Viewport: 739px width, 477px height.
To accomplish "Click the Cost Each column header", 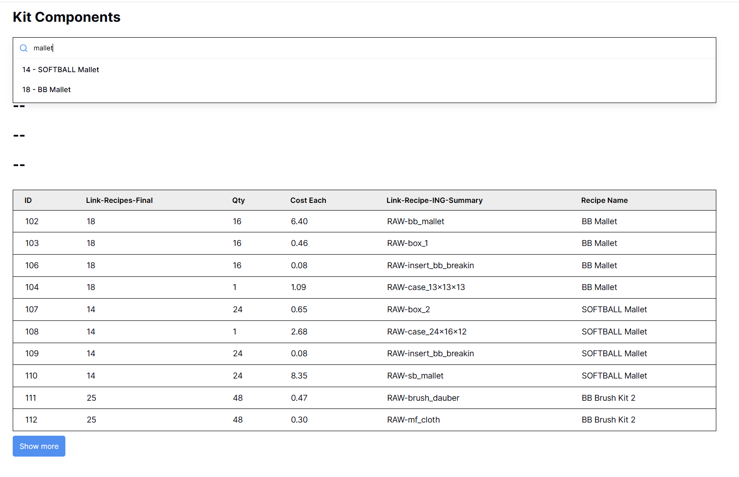I will 308,200.
